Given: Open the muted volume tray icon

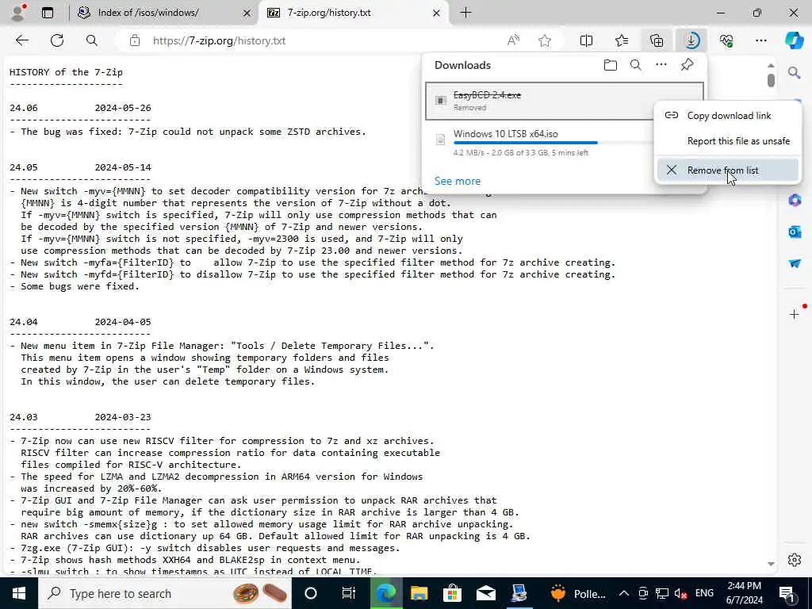Looking at the screenshot, I should point(681,593).
